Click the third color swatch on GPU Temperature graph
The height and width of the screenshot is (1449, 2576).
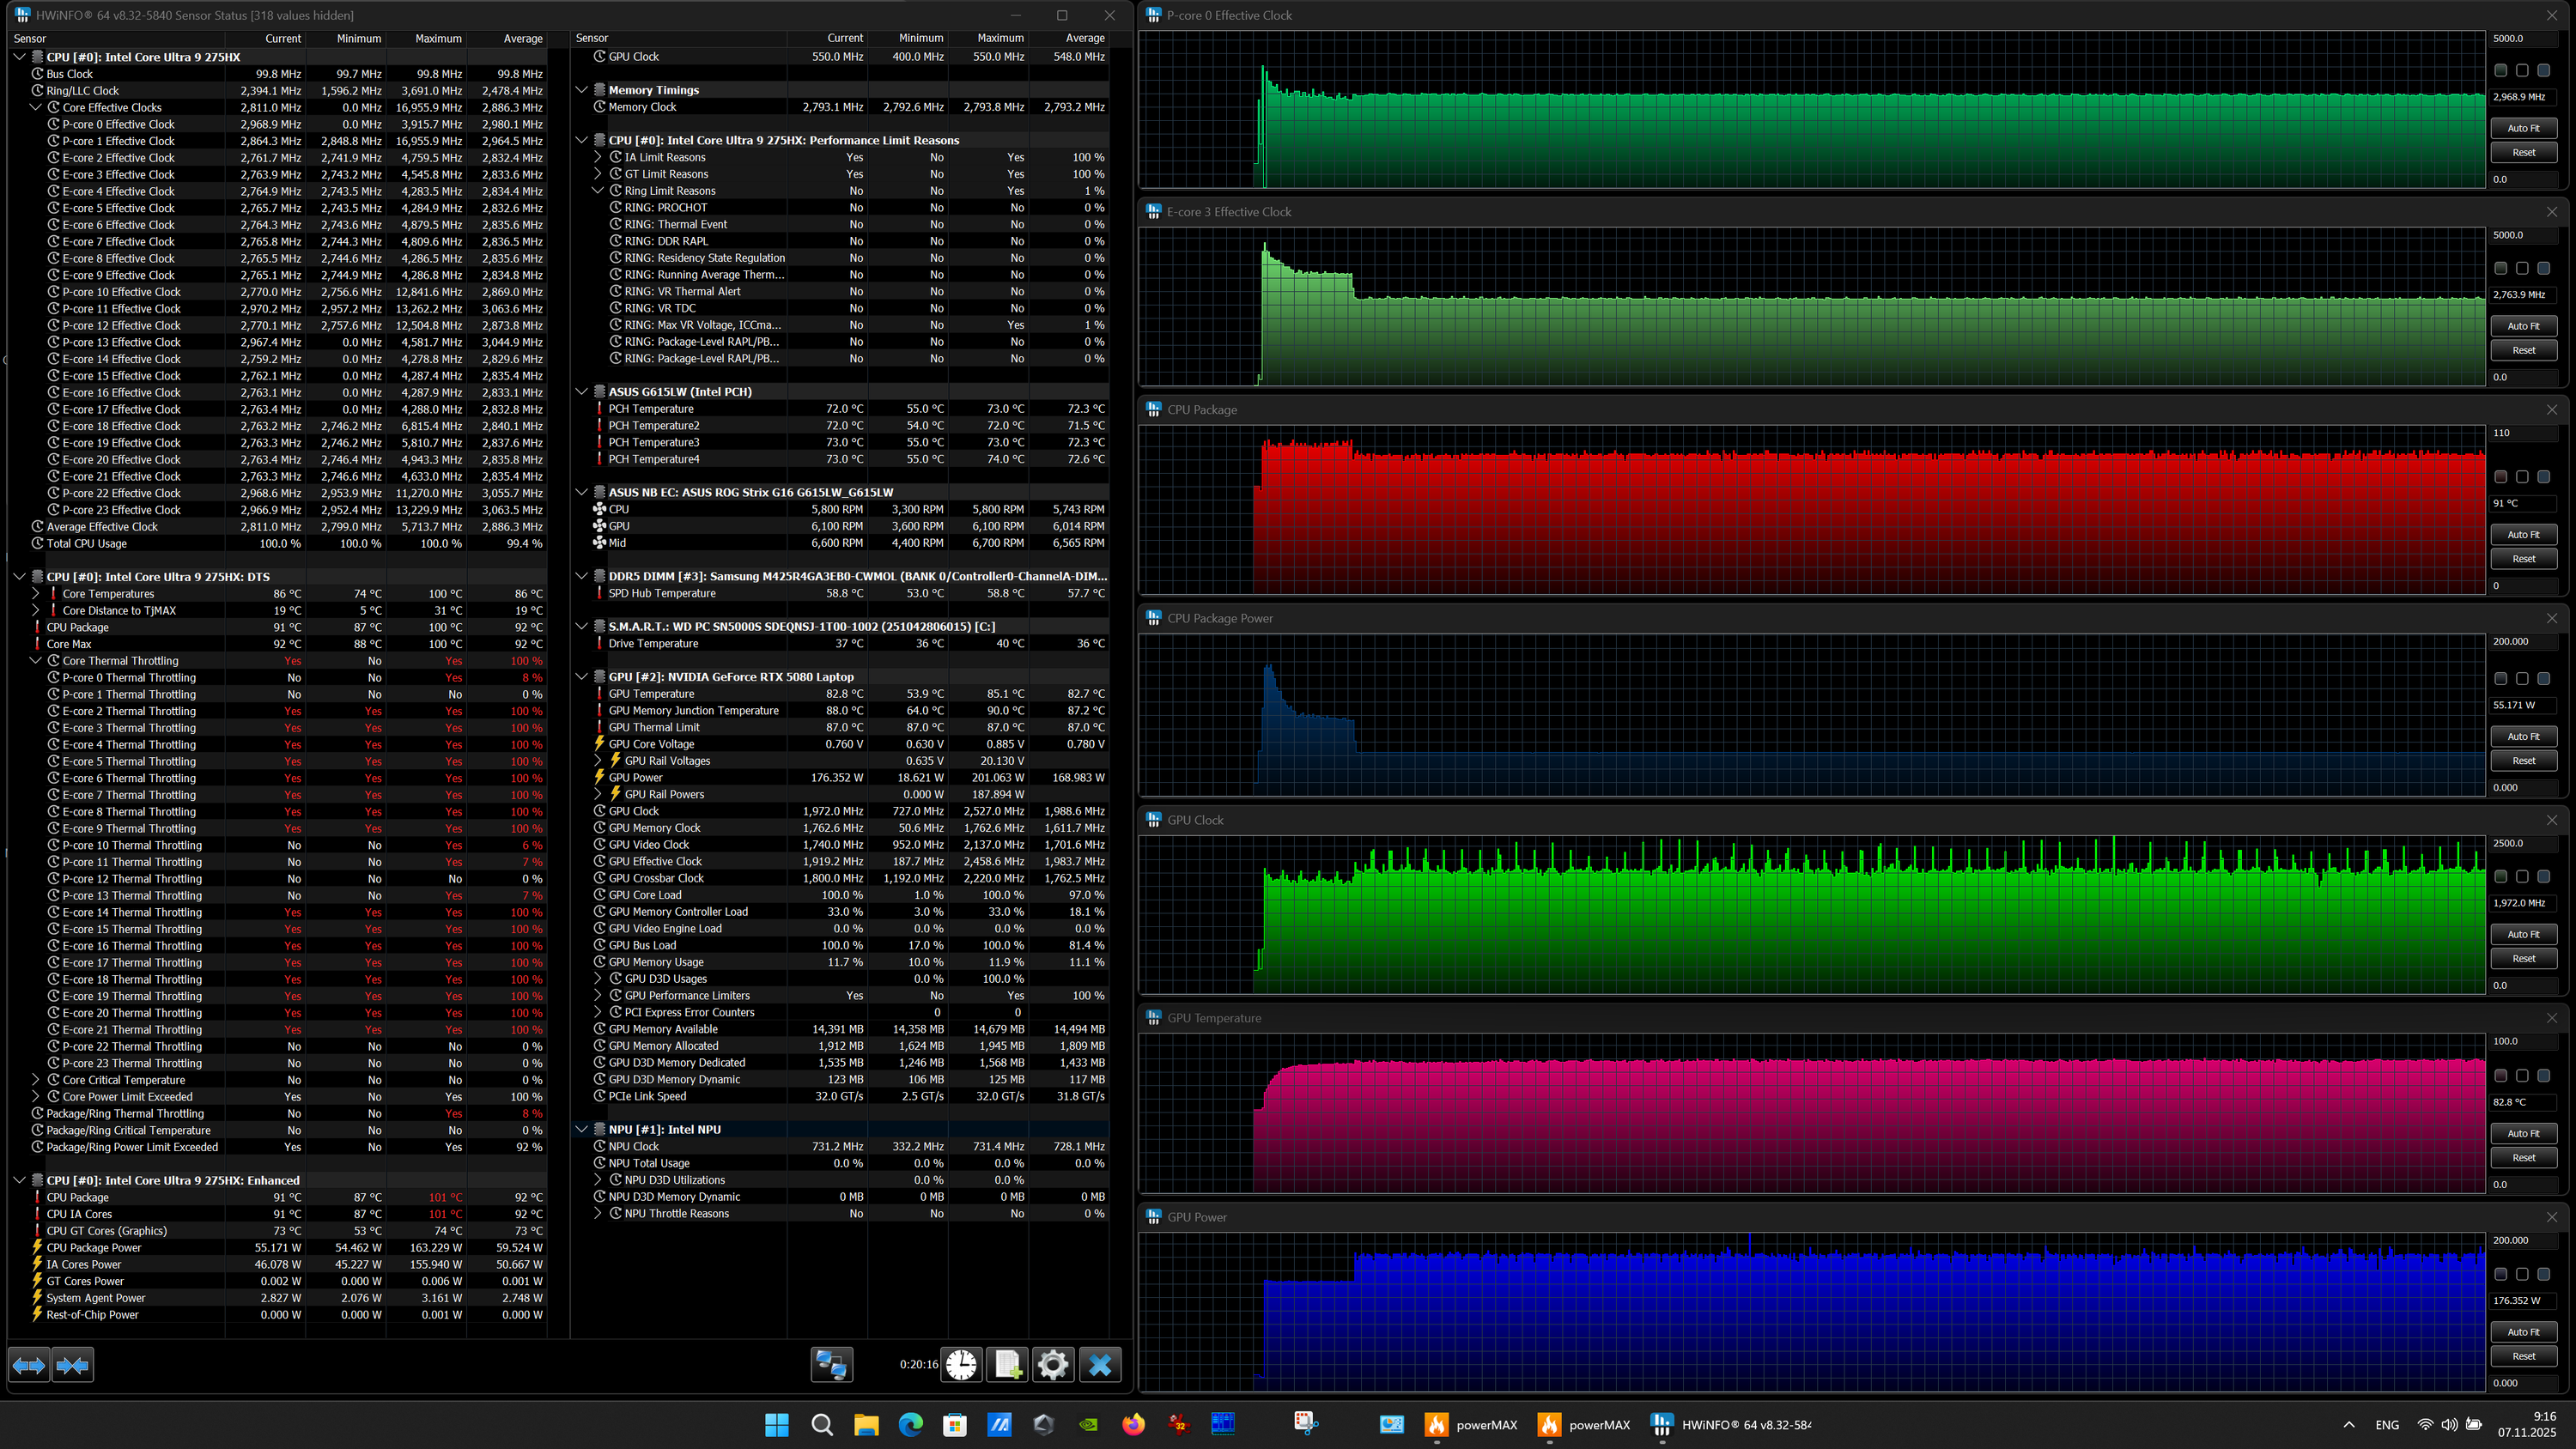[x=2544, y=1075]
